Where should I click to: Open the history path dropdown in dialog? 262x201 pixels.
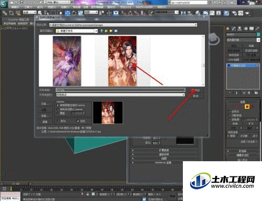click(x=195, y=25)
